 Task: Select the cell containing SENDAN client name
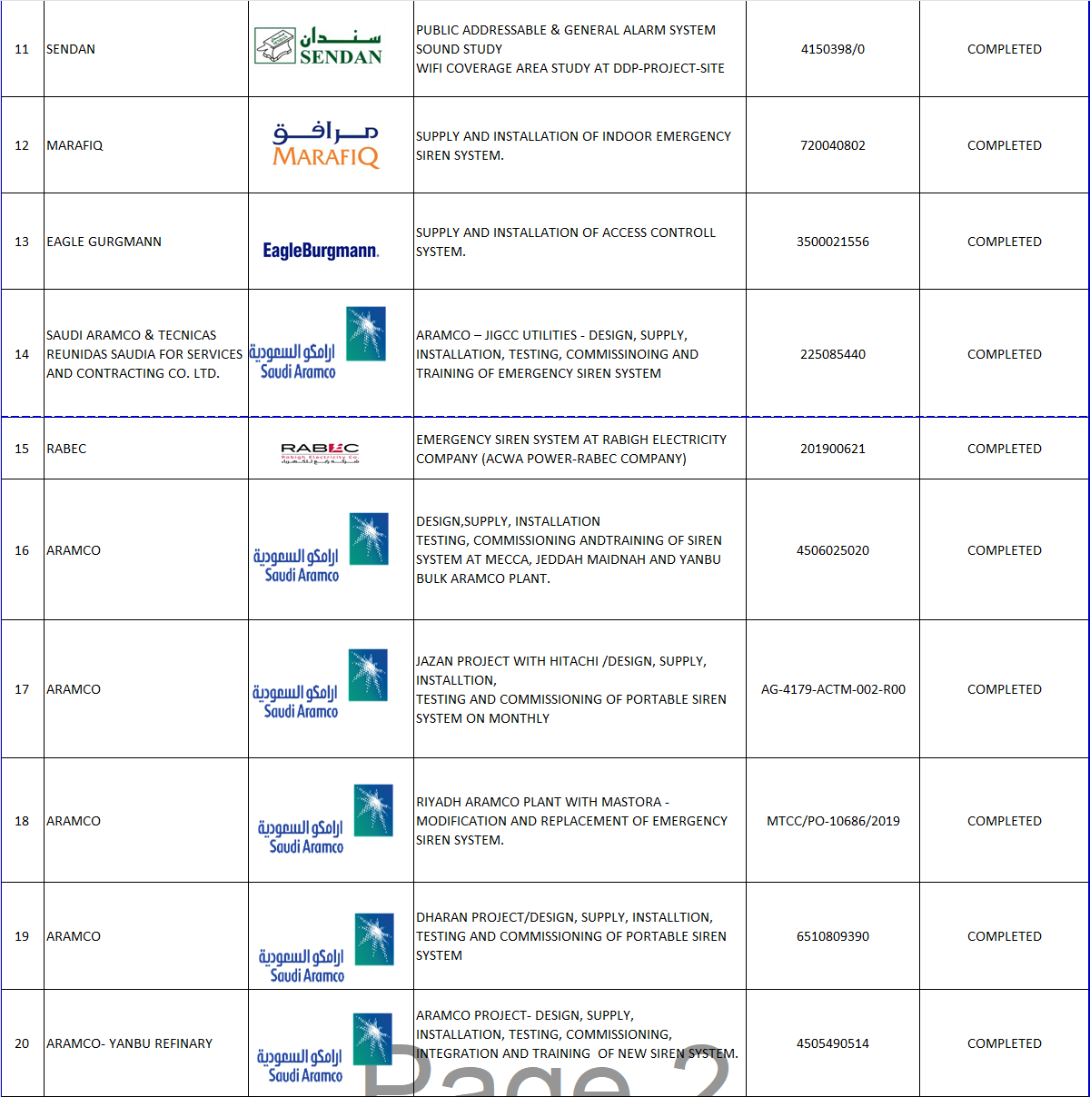(146, 49)
